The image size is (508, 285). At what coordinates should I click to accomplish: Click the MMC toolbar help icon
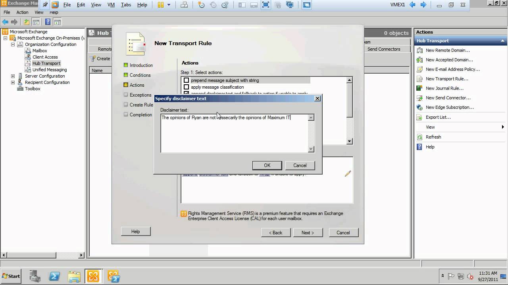(x=48, y=22)
